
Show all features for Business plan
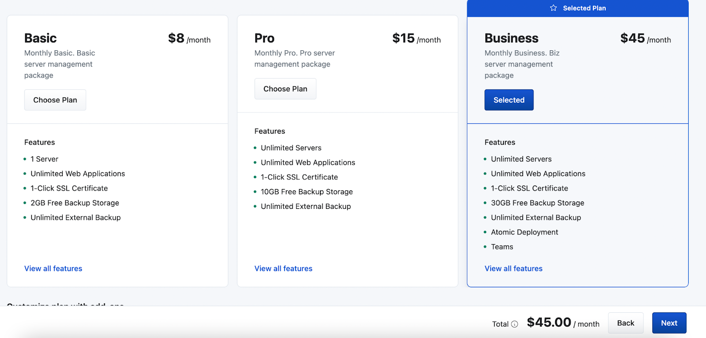pos(513,268)
